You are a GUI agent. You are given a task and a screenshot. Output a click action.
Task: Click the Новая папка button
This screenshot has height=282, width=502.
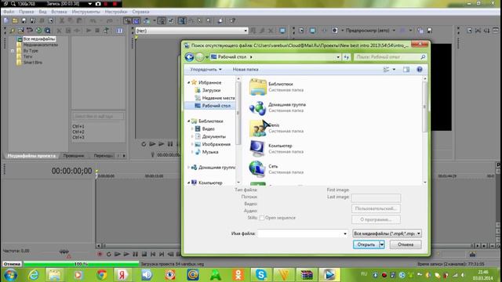click(246, 70)
